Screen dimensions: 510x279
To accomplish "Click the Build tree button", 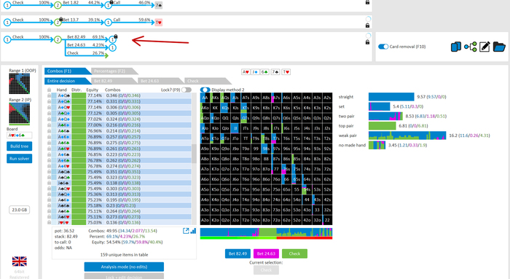I will pyautogui.click(x=19, y=146).
